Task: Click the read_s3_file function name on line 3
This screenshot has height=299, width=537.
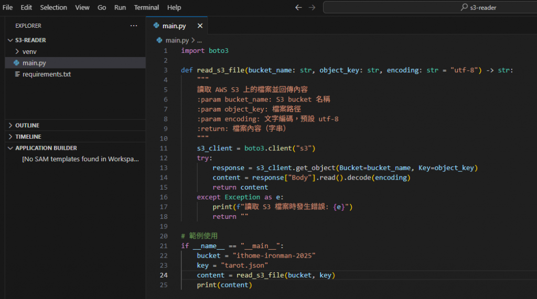Action: point(221,70)
